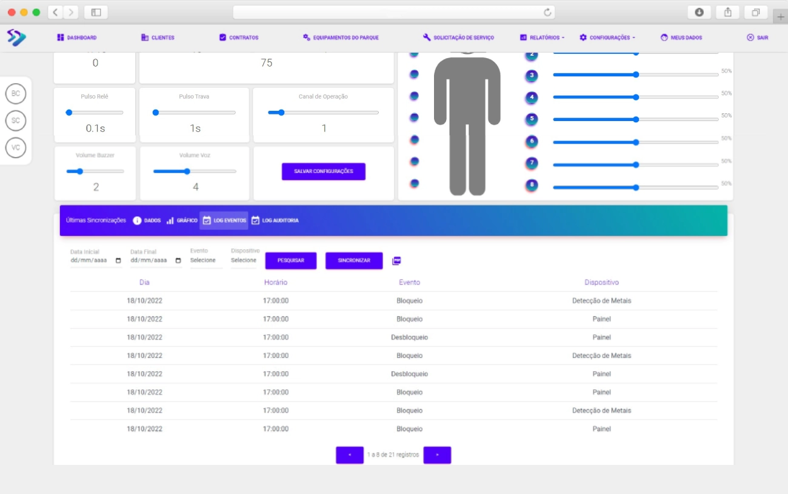This screenshot has height=494, width=788.
Task: Click the Volume Voz slider
Action: pyautogui.click(x=195, y=171)
